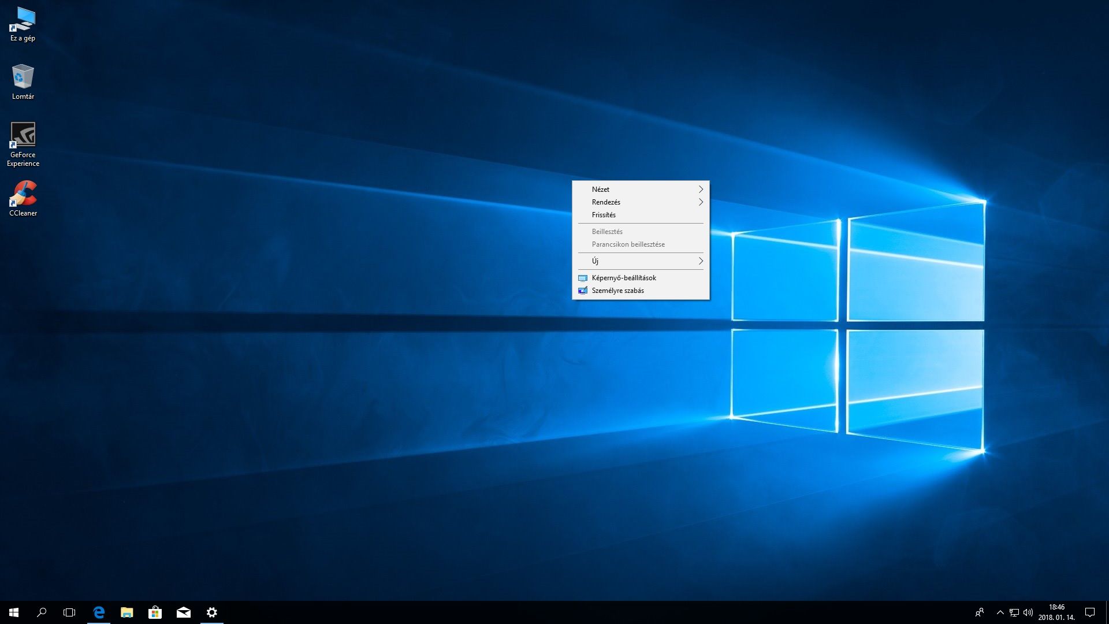The width and height of the screenshot is (1109, 624).
Task: Open Task View from the taskbar
Action: click(x=69, y=612)
